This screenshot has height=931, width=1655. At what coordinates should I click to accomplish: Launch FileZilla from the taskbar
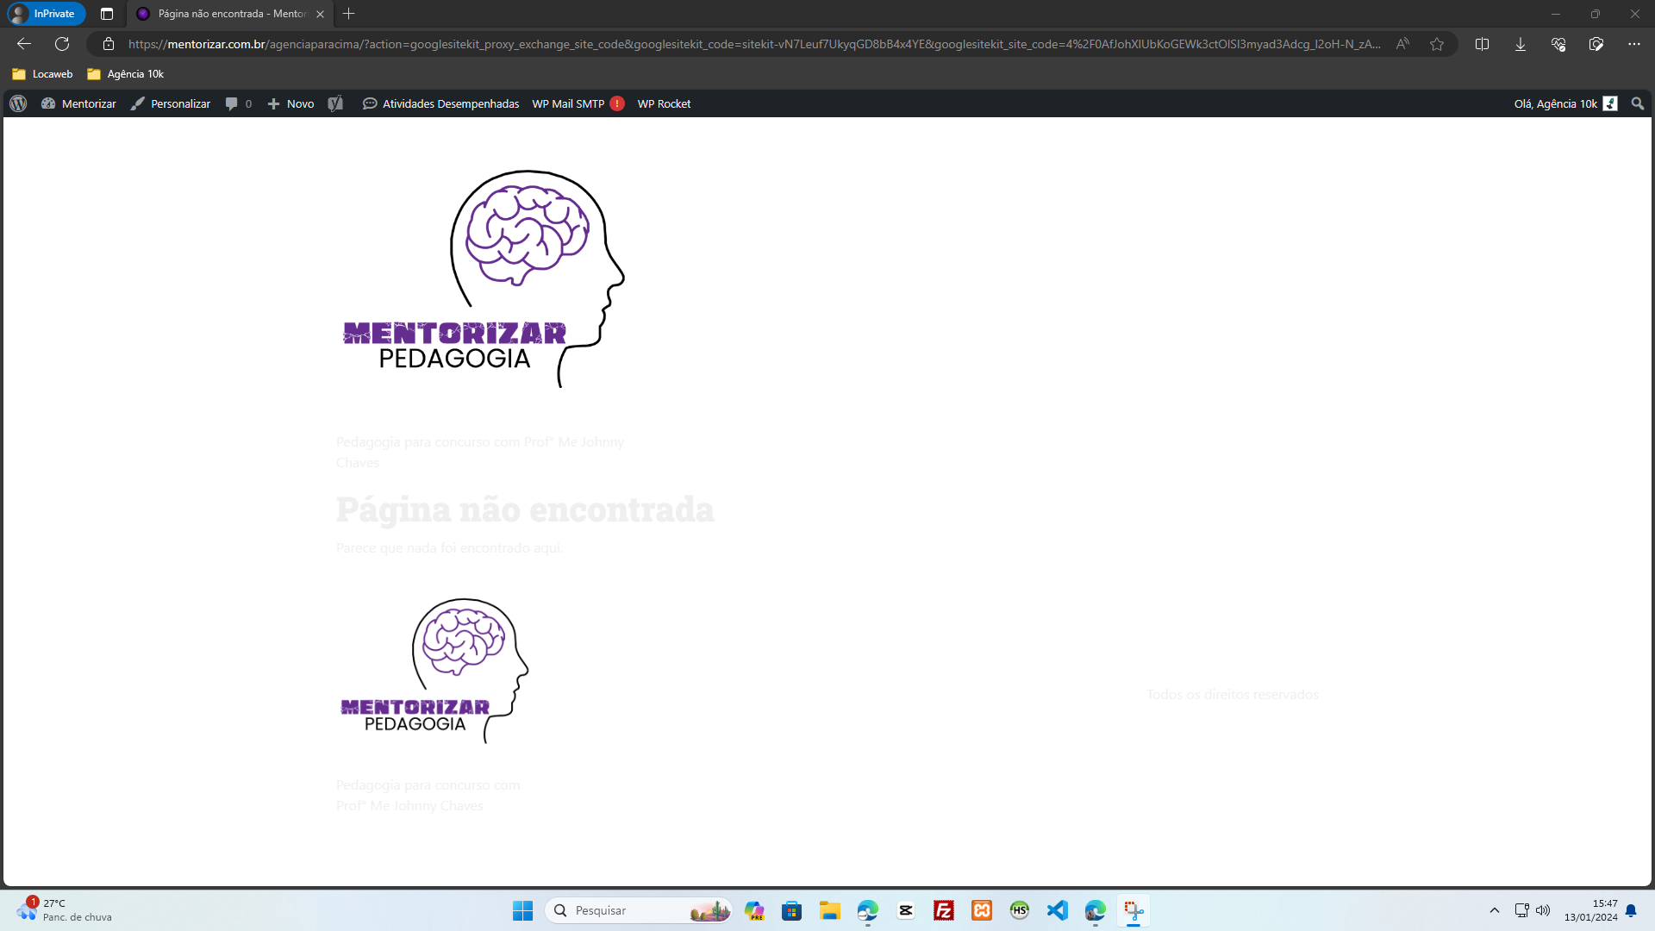click(x=944, y=910)
